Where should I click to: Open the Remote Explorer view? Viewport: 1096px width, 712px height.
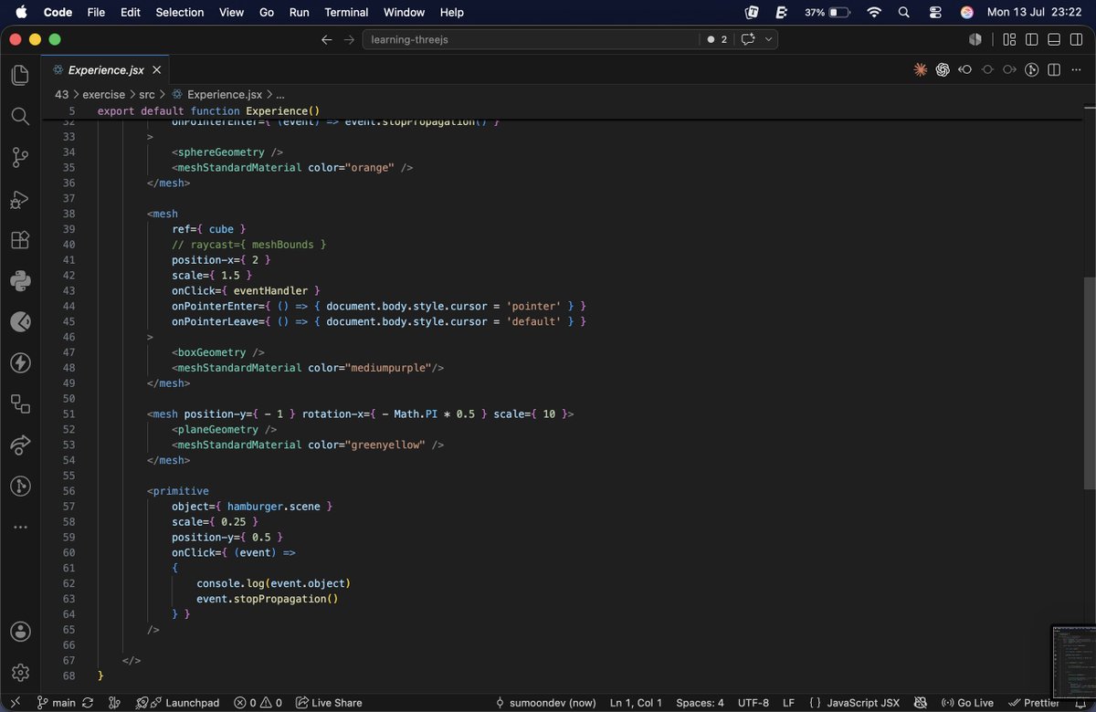[x=20, y=404]
